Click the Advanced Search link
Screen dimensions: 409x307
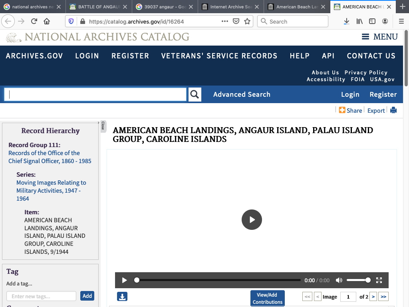point(242,94)
